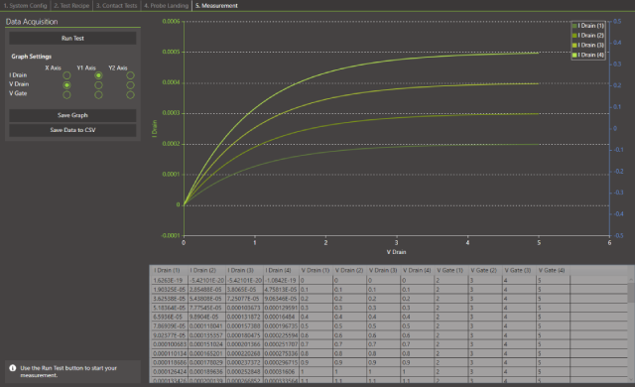Open the 1. System Config tab
The width and height of the screenshot is (635, 387).
25,6
